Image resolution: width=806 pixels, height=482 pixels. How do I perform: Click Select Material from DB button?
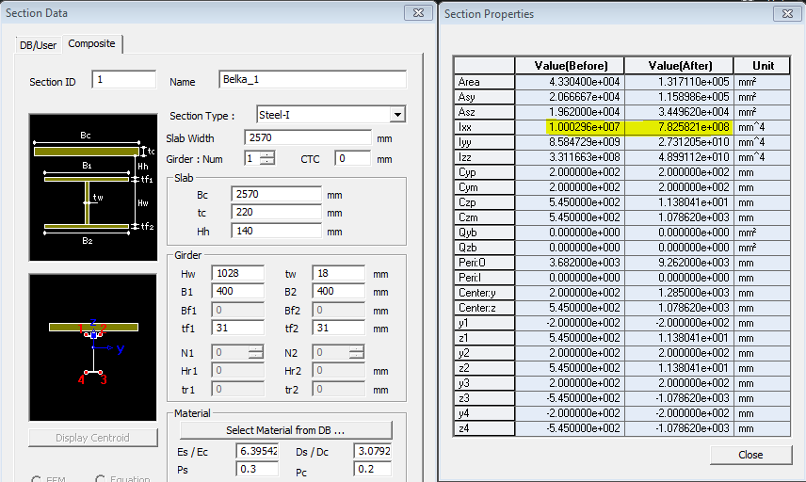click(284, 430)
